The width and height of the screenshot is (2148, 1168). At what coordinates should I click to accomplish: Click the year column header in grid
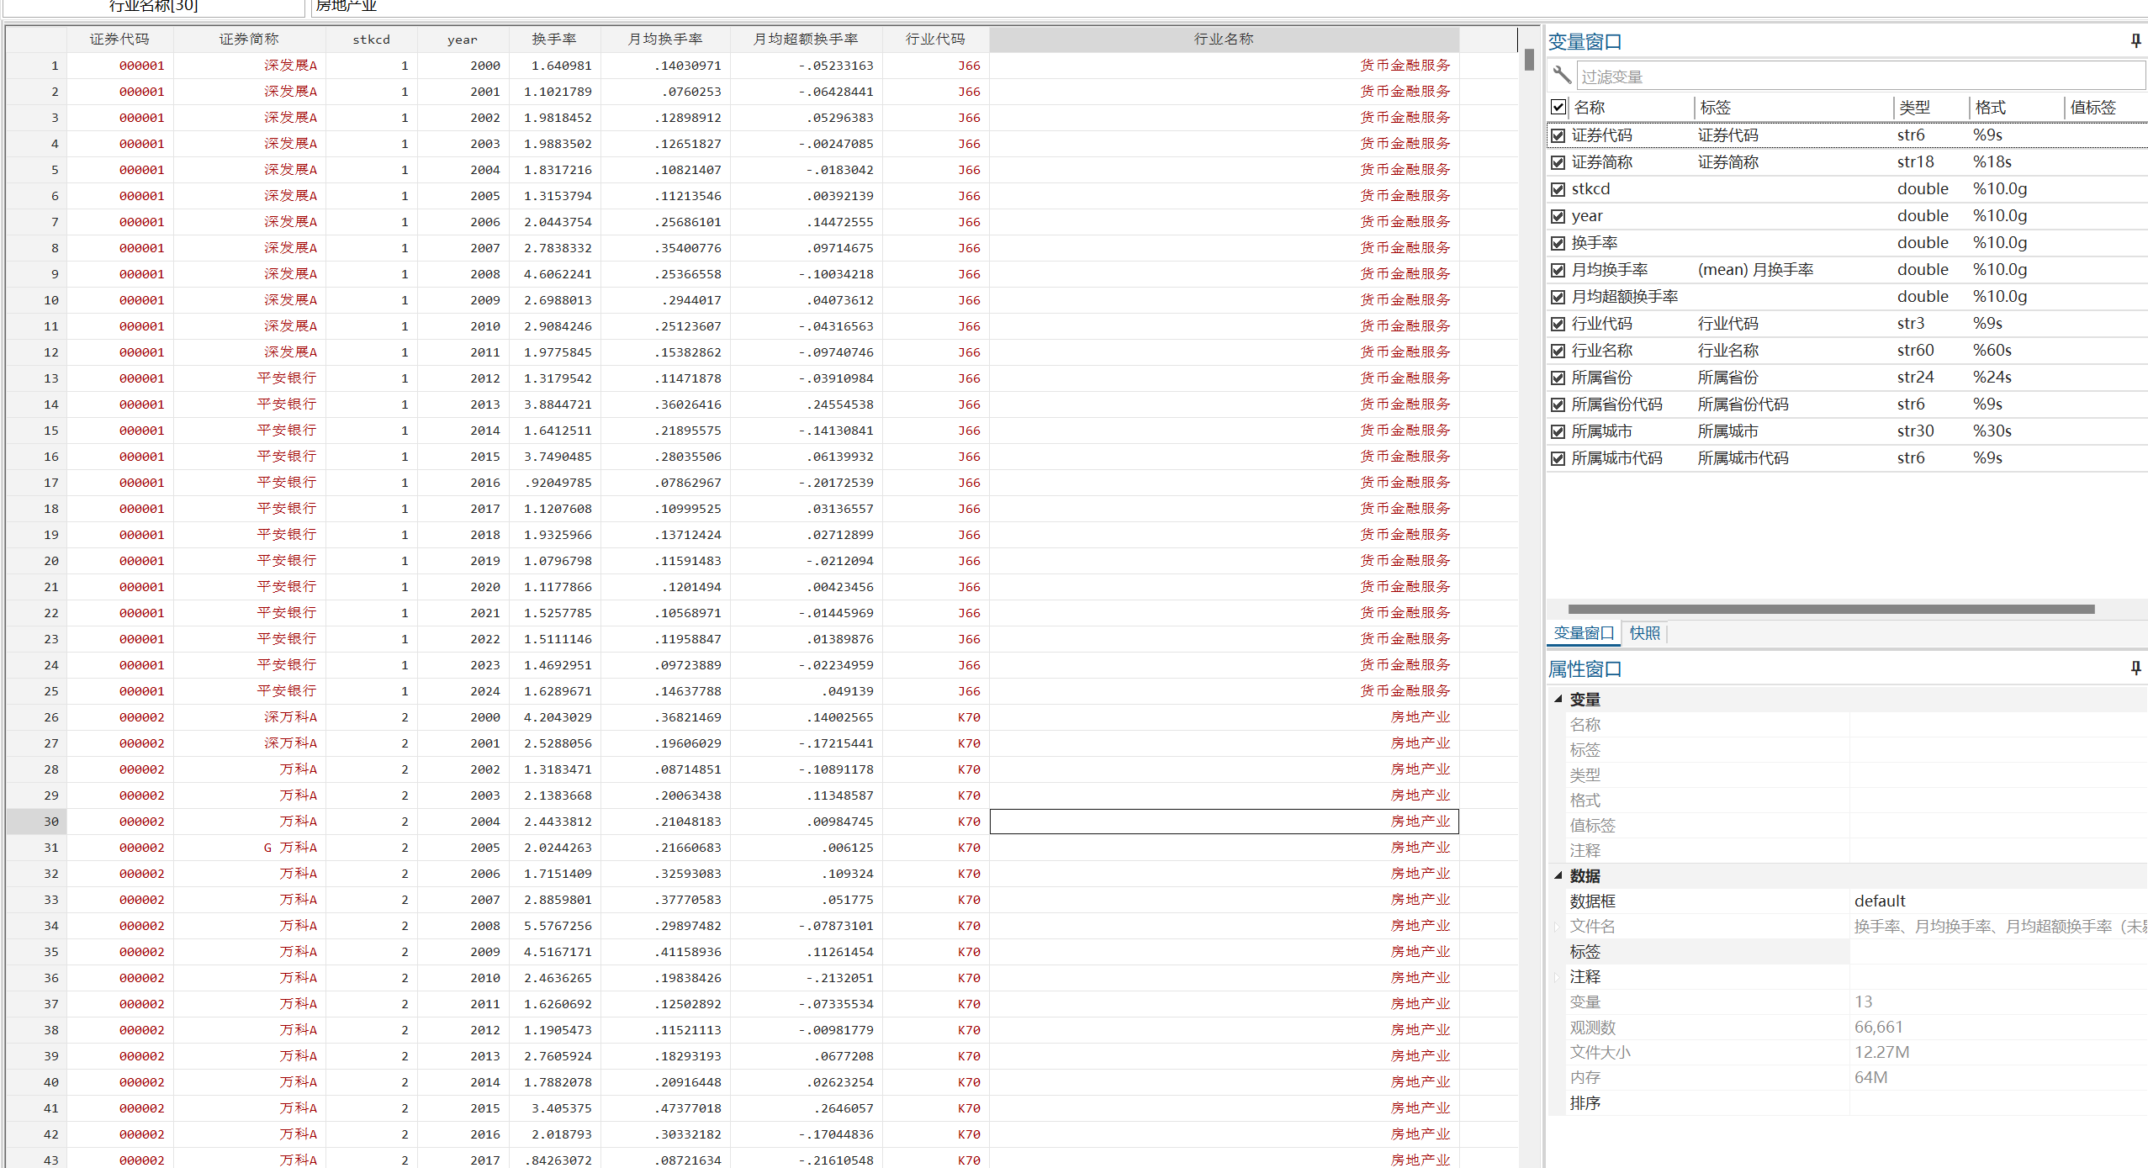click(462, 40)
